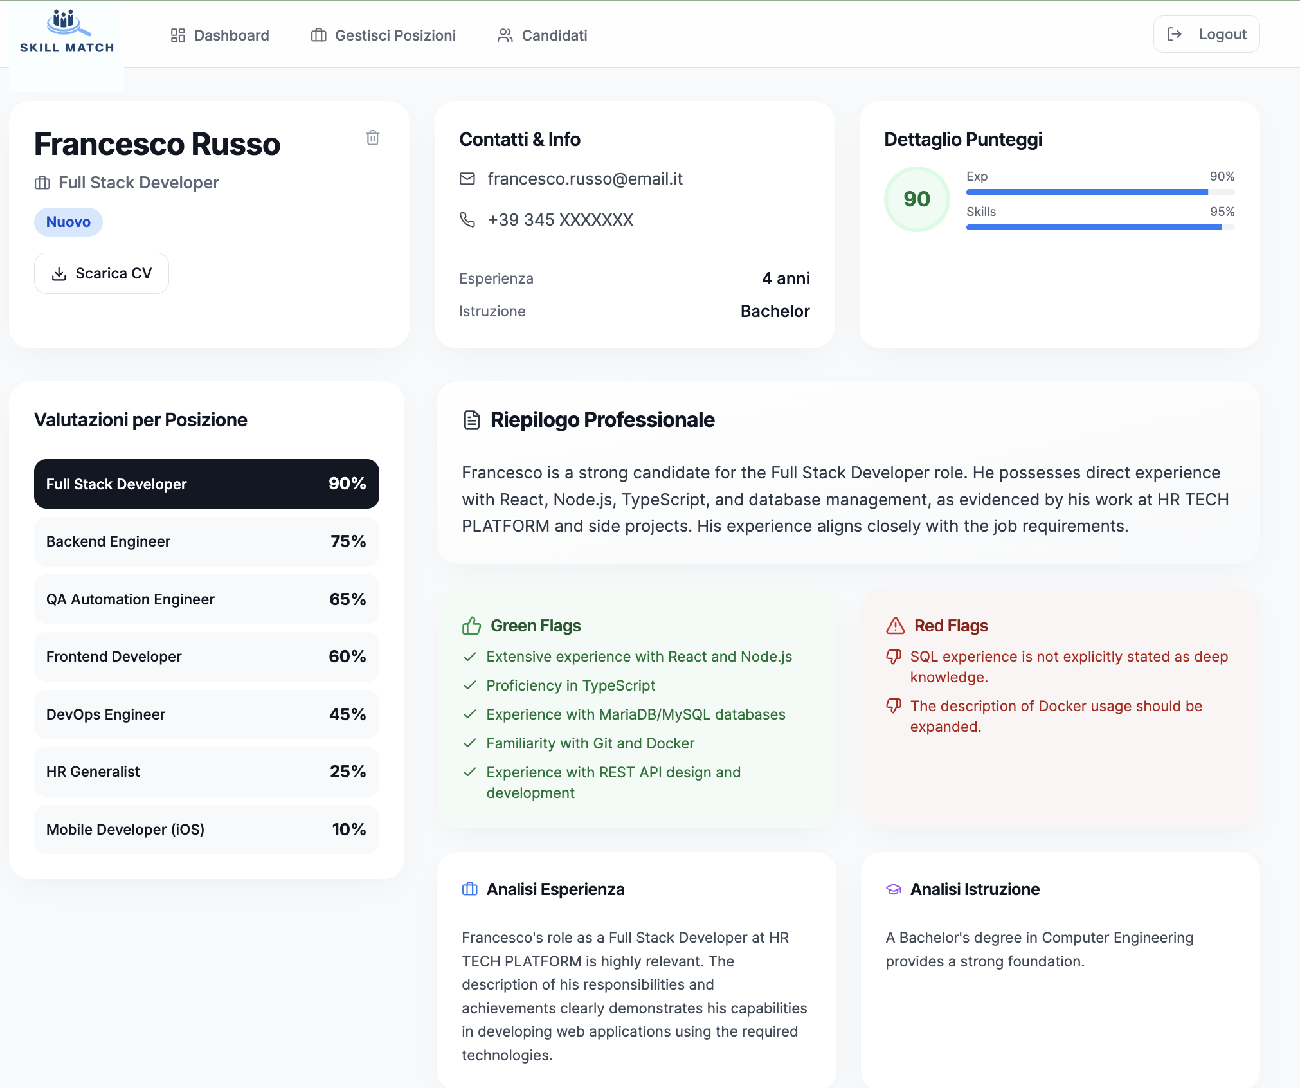Click the checkmark beside REST API design
Viewport: 1300px width, 1088px height.
tap(470, 772)
